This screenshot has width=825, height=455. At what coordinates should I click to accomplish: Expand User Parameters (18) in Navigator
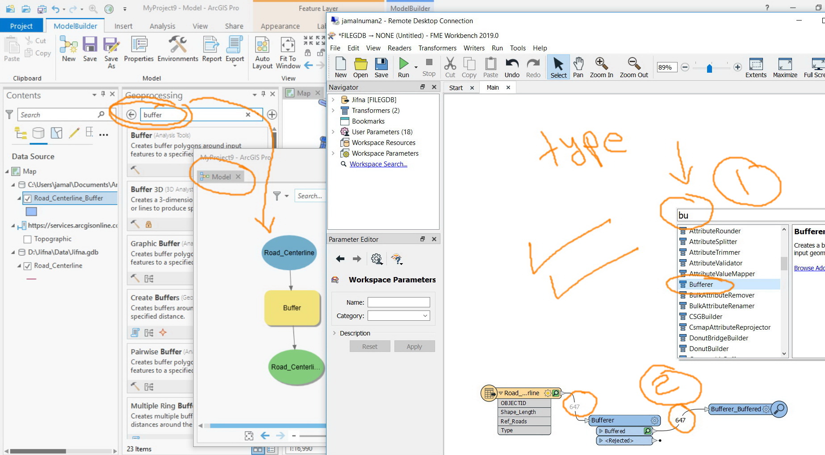point(333,132)
